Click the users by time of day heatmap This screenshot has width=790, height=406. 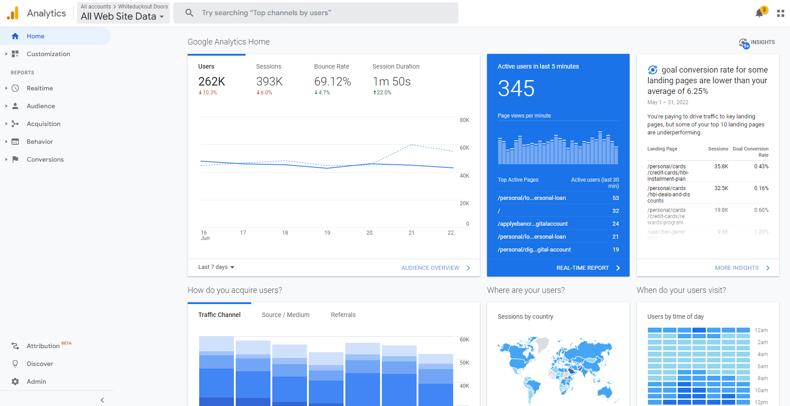698,366
